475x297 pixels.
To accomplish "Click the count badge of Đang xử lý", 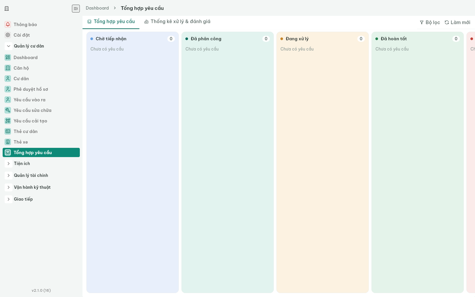I will coord(361,39).
